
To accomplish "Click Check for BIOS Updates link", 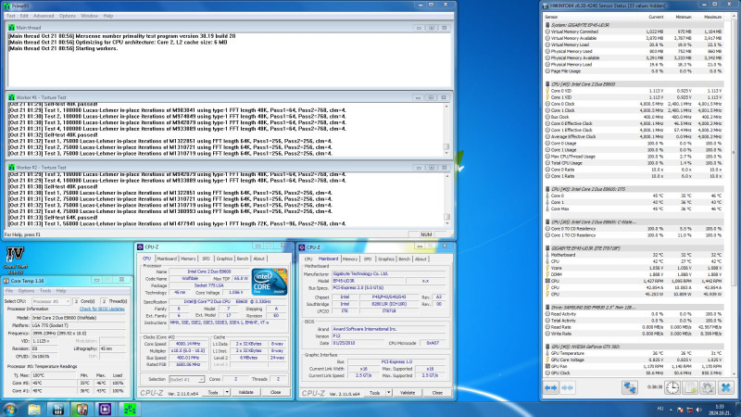I will [102, 309].
